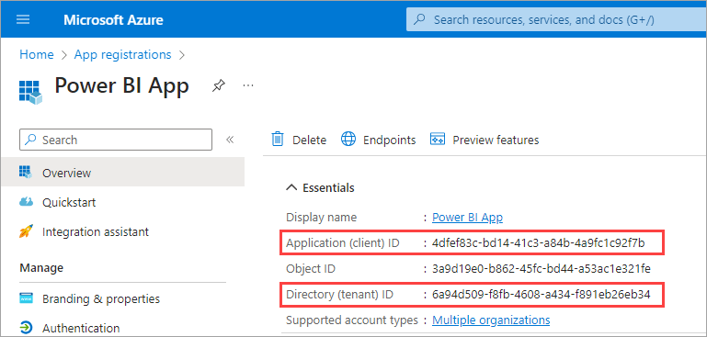This screenshot has width=707, height=337.
Task: Click Supported account types label
Action: pos(352,320)
